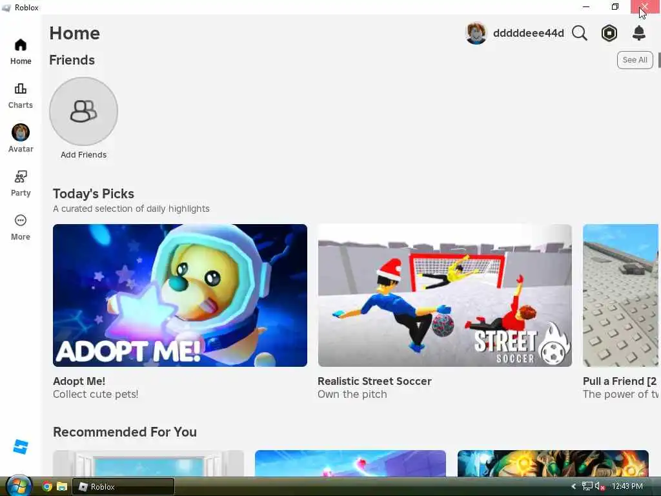Open the Windows Start orb
Screen dimensions: 661x496
click(x=17, y=486)
